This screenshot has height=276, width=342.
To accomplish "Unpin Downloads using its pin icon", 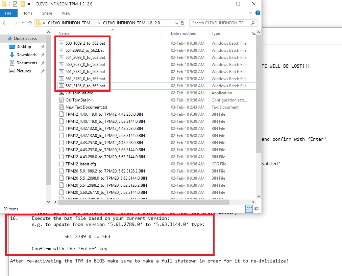I will (x=43, y=55).
